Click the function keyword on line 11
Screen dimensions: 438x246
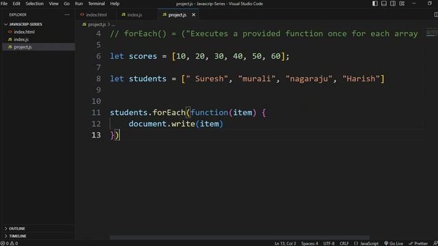tap(209, 112)
